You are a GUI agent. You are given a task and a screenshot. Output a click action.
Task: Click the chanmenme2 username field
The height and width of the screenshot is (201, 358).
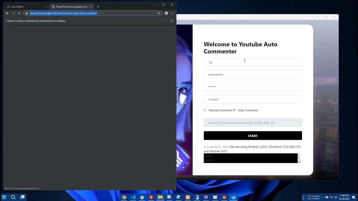pyautogui.click(x=253, y=75)
